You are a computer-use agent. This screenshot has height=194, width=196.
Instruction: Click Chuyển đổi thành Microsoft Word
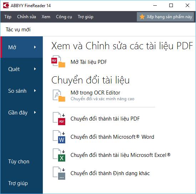click(x=112, y=137)
